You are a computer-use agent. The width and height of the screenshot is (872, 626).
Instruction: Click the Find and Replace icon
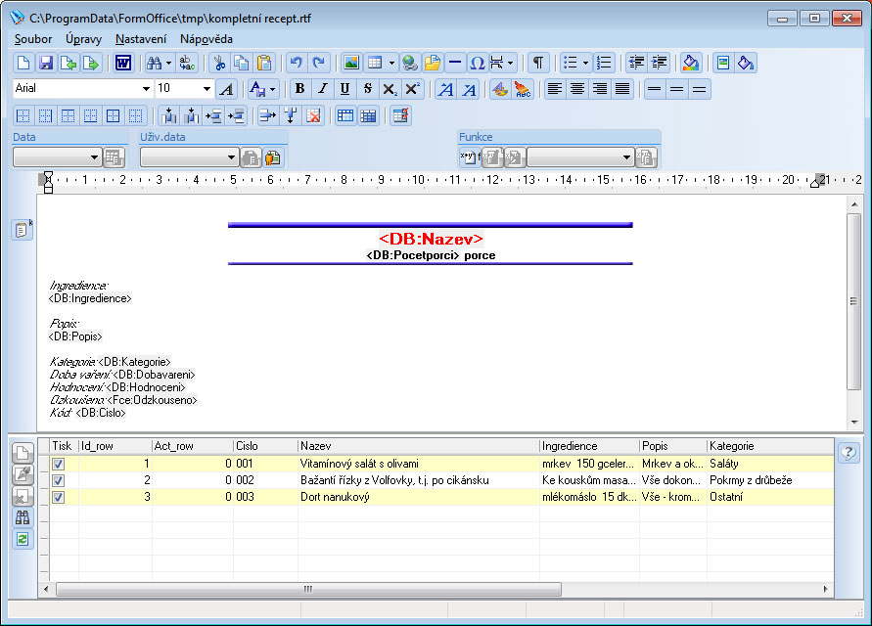pos(187,63)
